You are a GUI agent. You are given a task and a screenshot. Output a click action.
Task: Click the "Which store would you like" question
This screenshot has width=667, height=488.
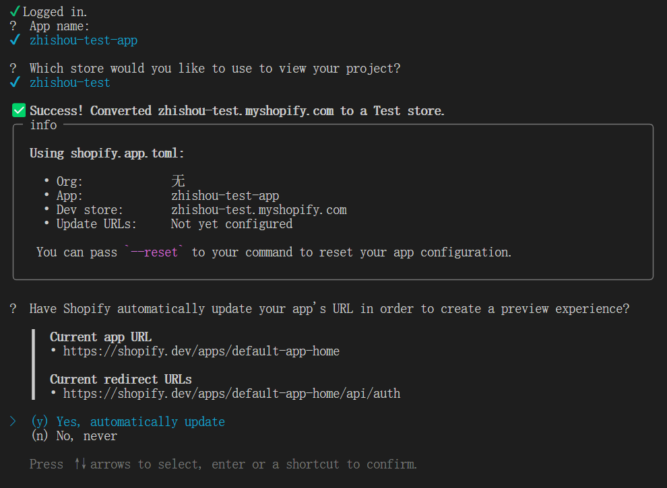(x=215, y=69)
